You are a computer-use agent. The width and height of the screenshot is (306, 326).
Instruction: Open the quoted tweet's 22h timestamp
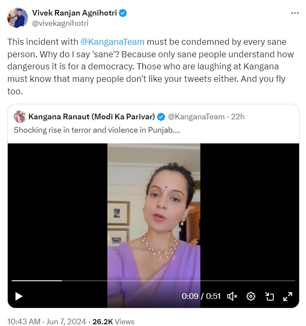tap(238, 117)
